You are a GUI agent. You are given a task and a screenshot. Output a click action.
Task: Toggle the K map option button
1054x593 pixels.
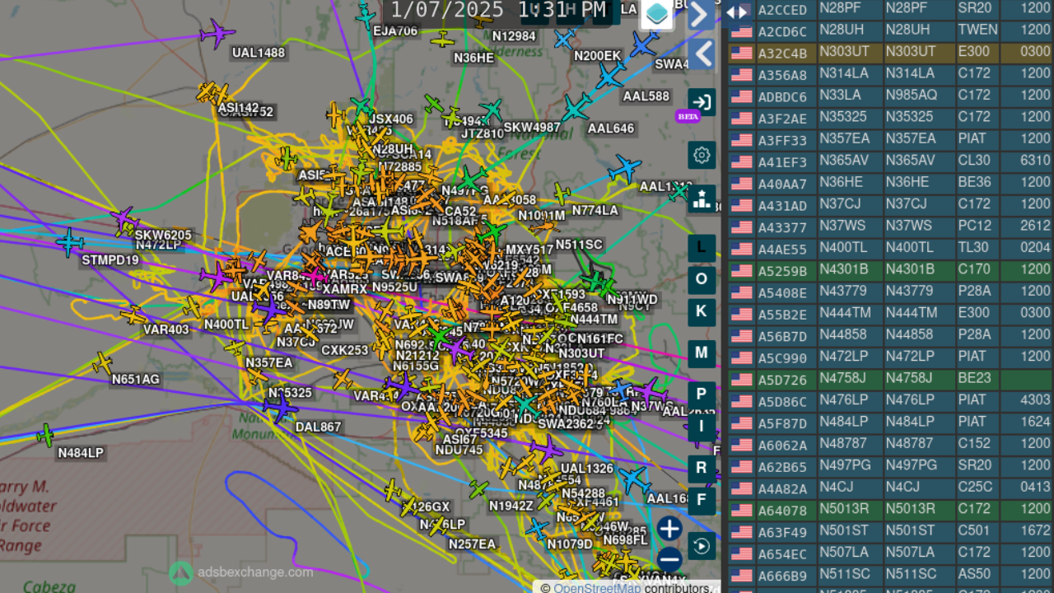tap(702, 311)
